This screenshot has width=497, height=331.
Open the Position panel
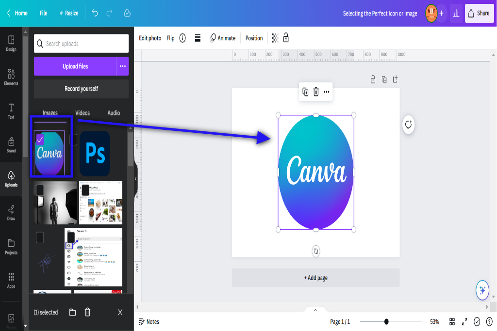254,38
